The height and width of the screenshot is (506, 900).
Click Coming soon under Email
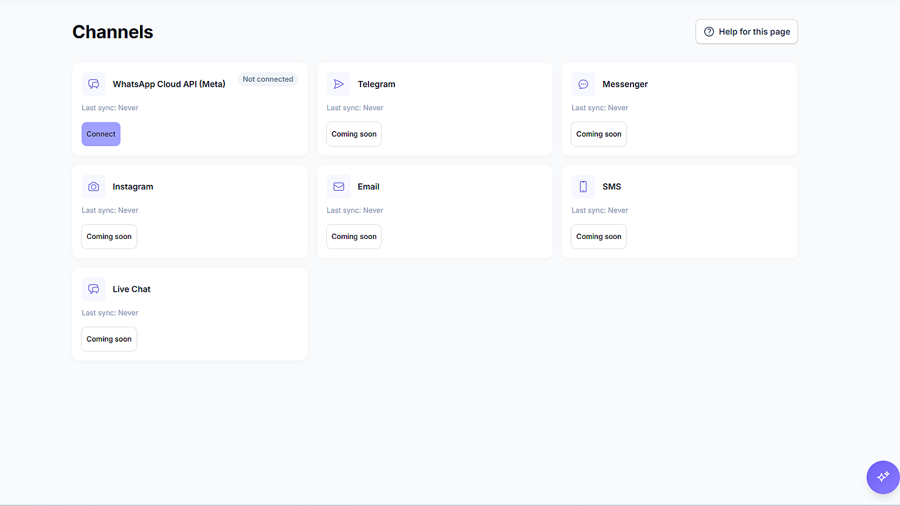354,237
